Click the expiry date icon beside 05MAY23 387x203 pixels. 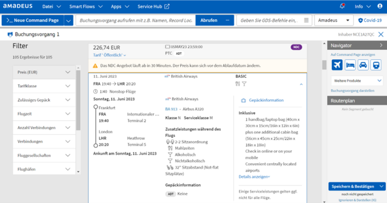tap(167, 47)
